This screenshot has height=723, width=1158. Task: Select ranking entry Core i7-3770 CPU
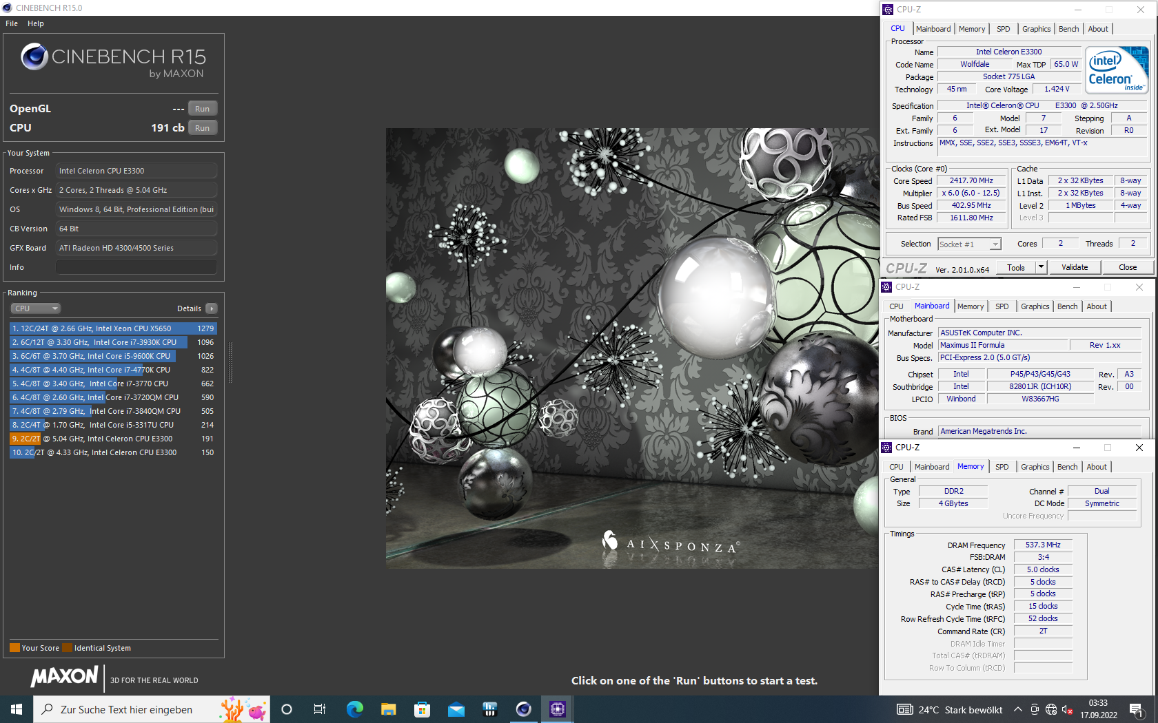pyautogui.click(x=113, y=384)
